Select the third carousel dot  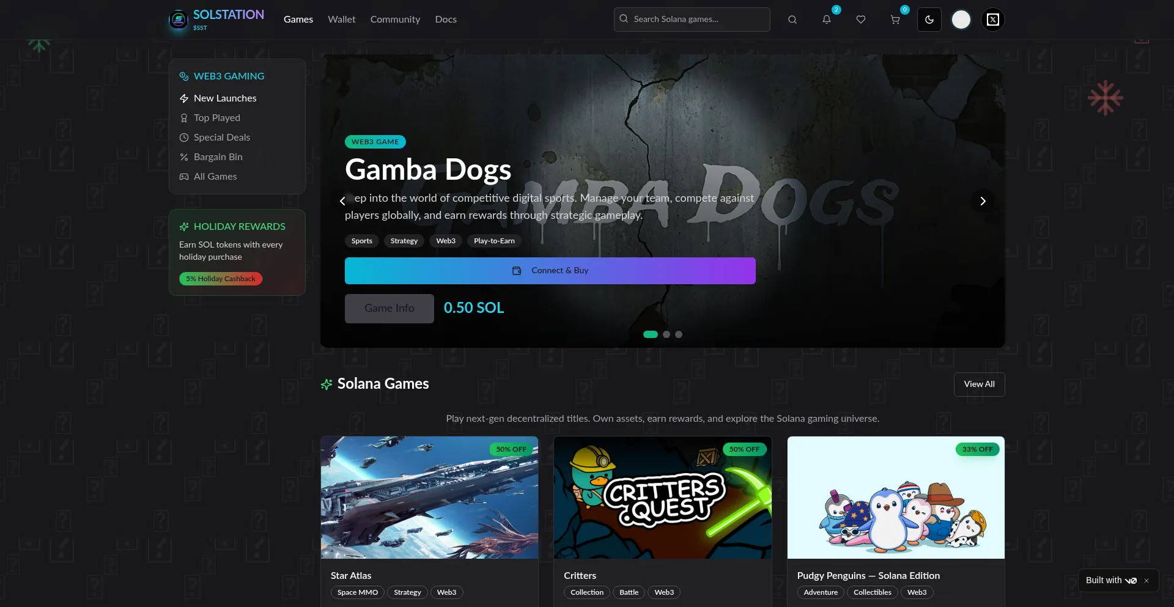(x=679, y=334)
